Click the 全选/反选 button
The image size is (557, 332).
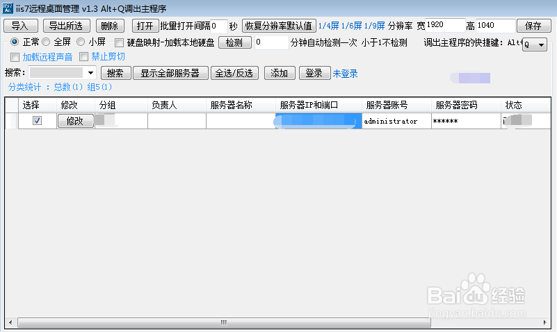tap(234, 73)
